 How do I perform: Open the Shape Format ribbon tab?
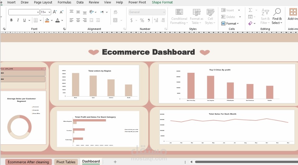pos(162,2)
